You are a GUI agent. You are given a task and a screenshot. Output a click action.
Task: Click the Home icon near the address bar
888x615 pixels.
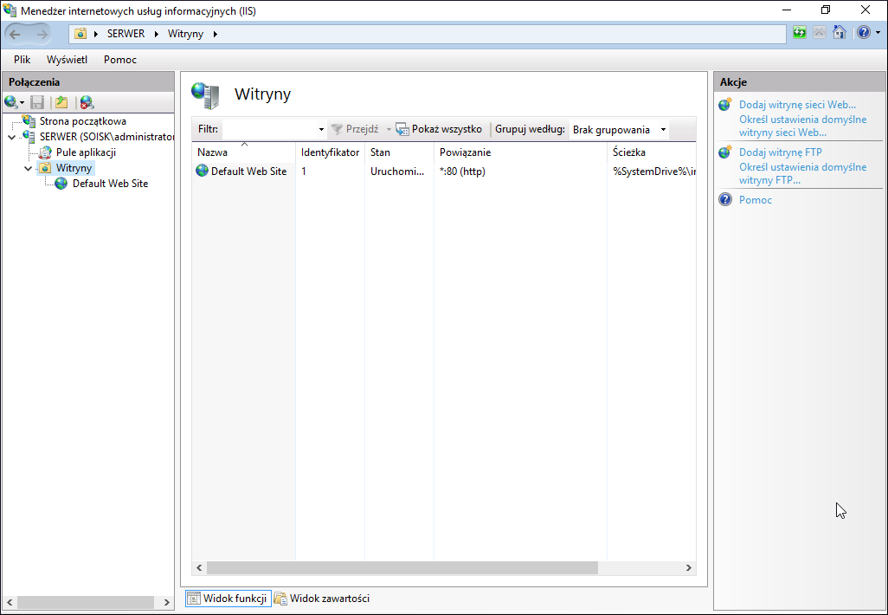840,32
